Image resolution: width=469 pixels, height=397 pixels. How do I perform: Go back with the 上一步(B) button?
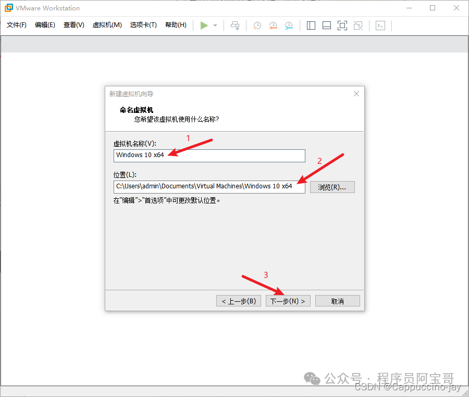(x=239, y=301)
